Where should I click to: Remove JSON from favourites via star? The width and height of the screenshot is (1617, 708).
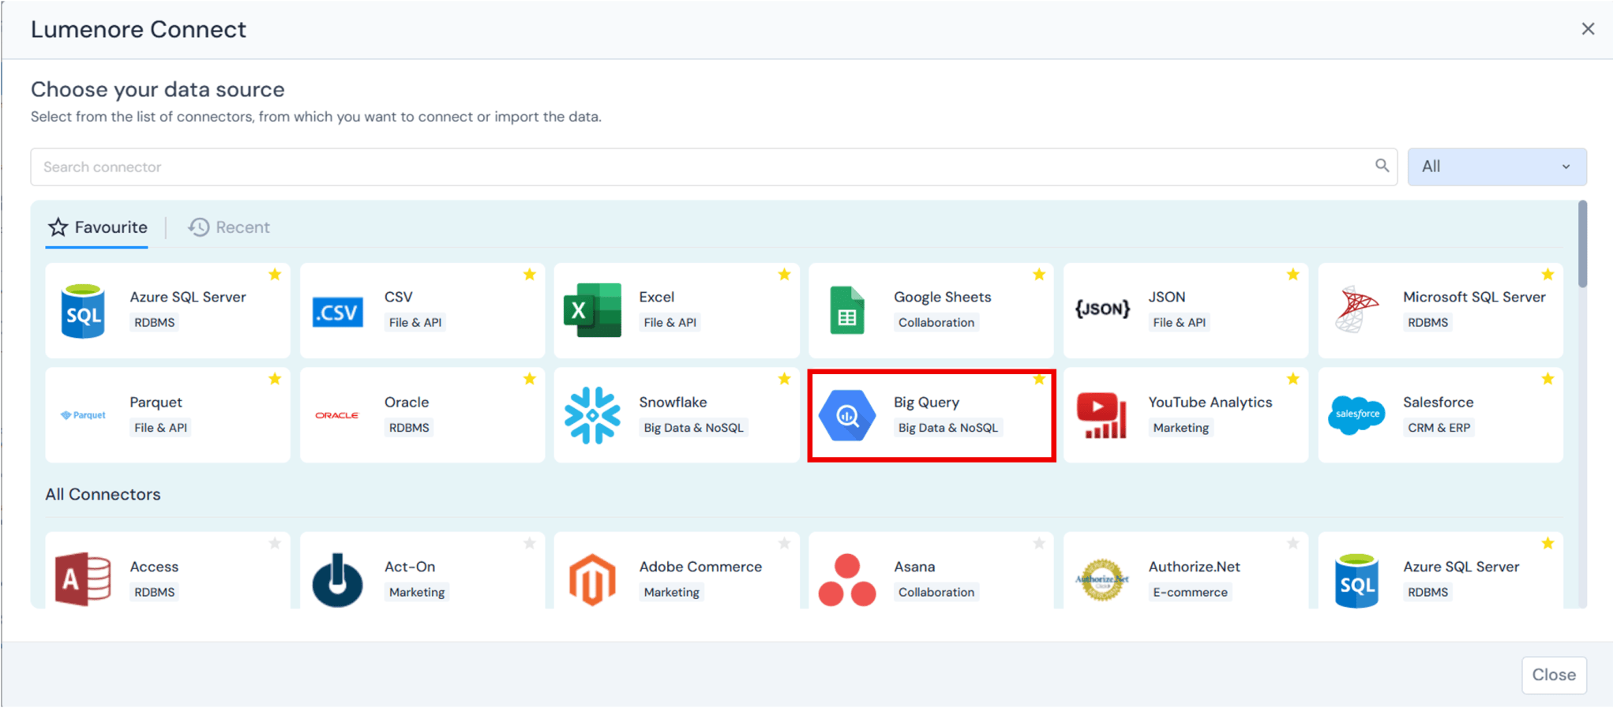pos(1293,275)
